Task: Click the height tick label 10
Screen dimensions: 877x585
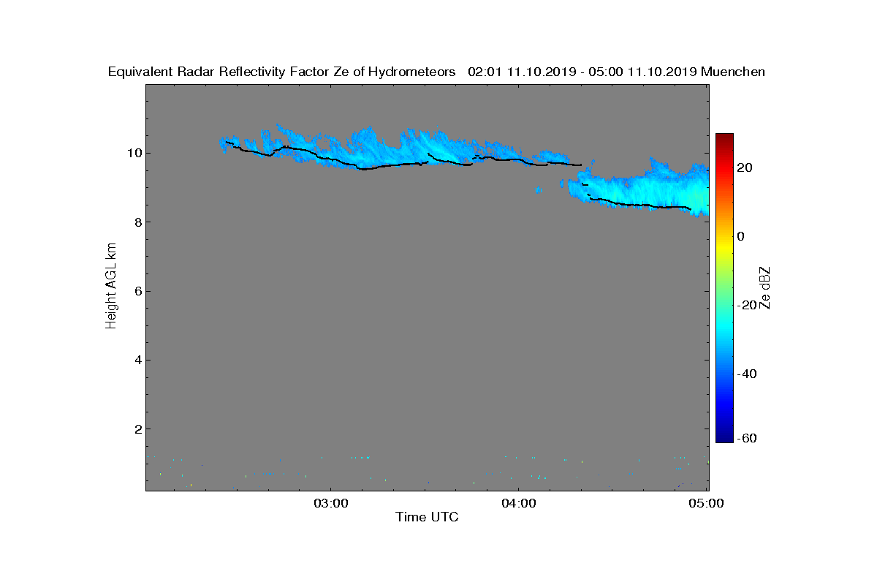Action: coord(134,153)
